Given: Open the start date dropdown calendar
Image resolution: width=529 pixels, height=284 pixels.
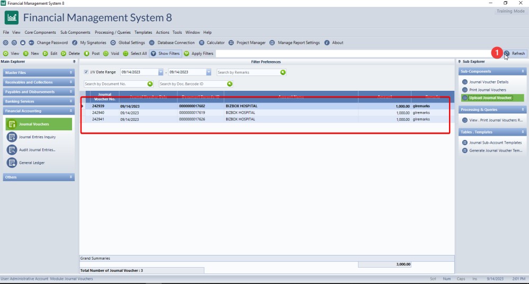Looking at the screenshot, I should click(x=160, y=72).
